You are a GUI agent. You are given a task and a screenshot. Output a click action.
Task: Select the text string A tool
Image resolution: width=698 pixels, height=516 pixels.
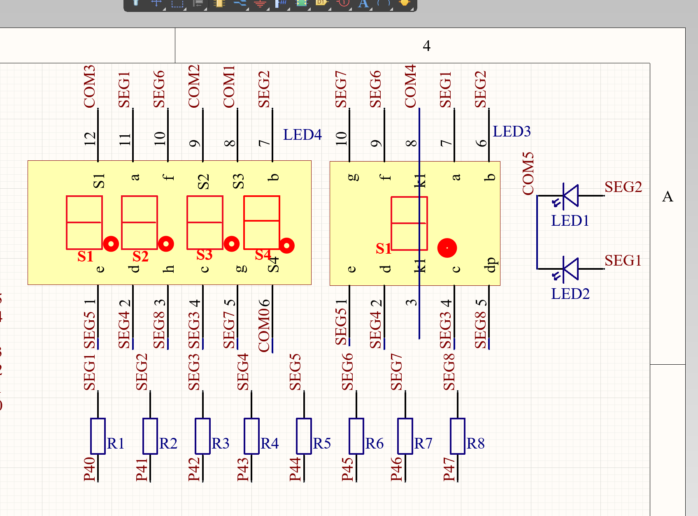pyautogui.click(x=363, y=3)
